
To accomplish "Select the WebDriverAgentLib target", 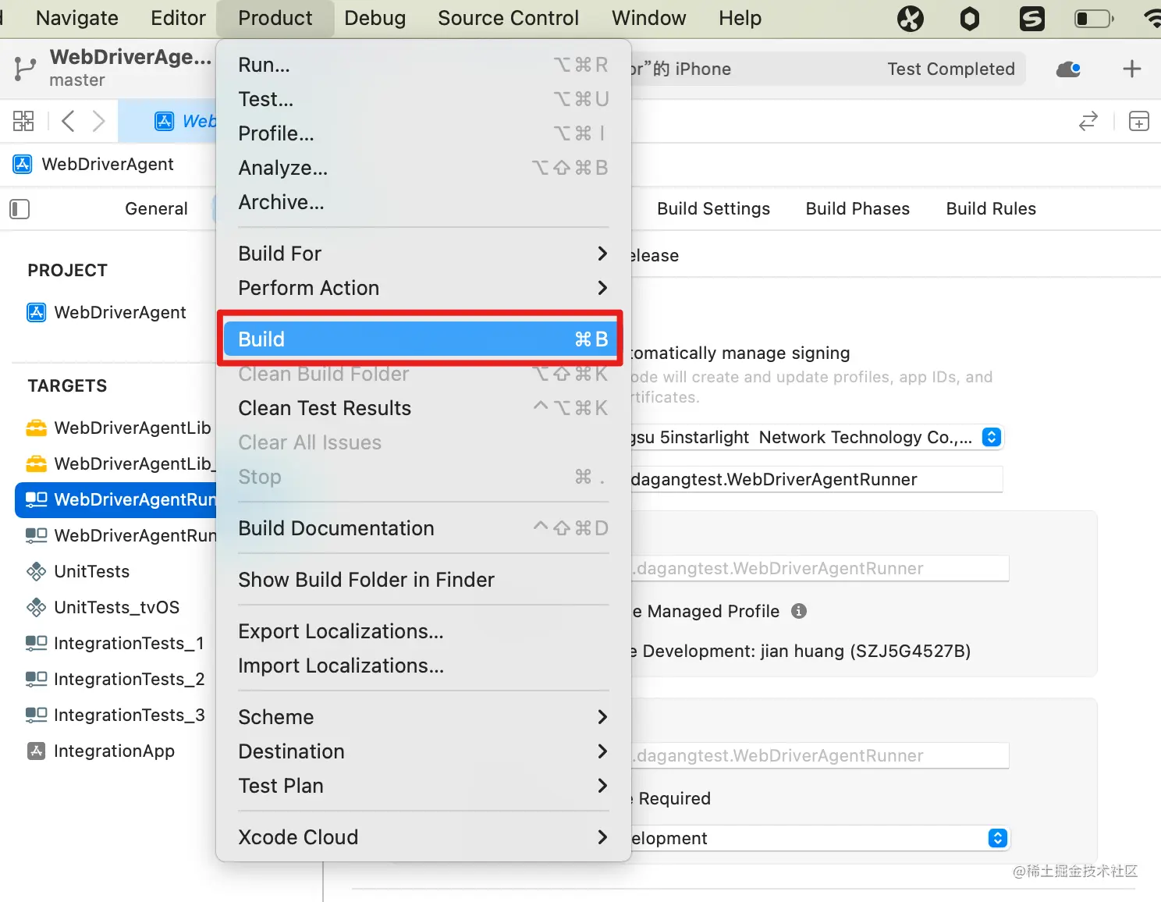I will click(x=118, y=428).
